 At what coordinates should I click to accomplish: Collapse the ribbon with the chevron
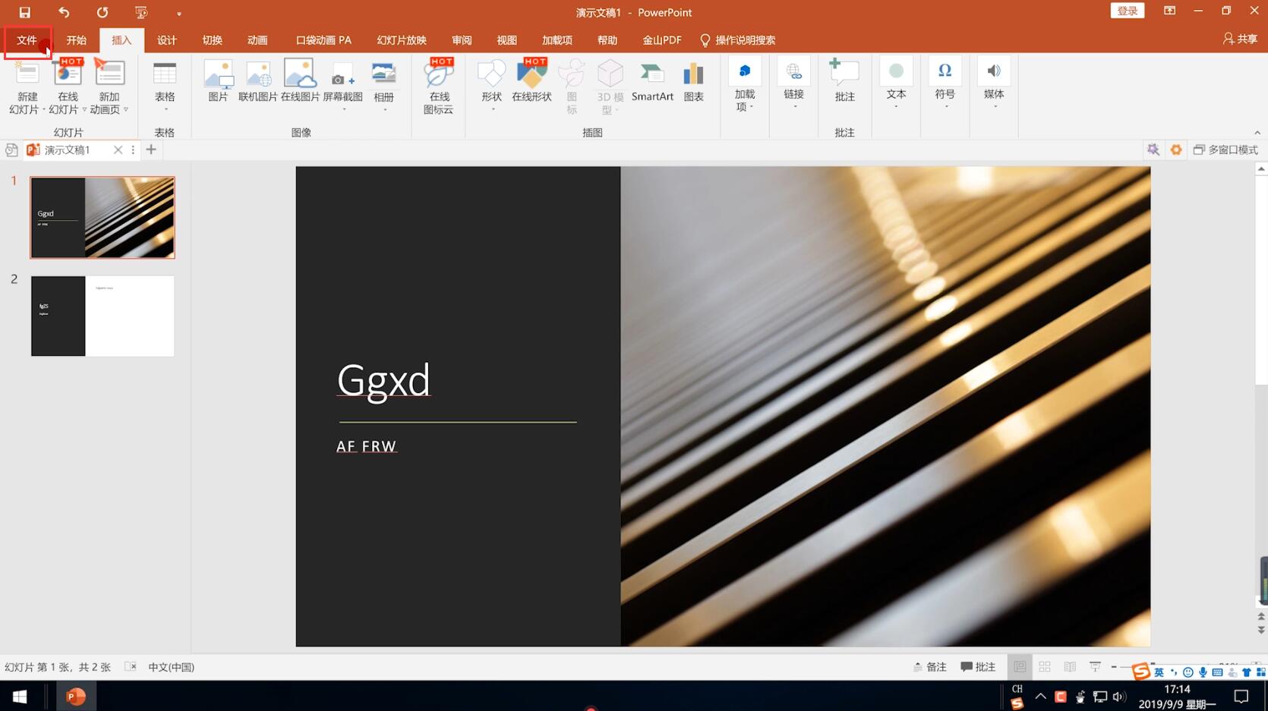click(1257, 133)
